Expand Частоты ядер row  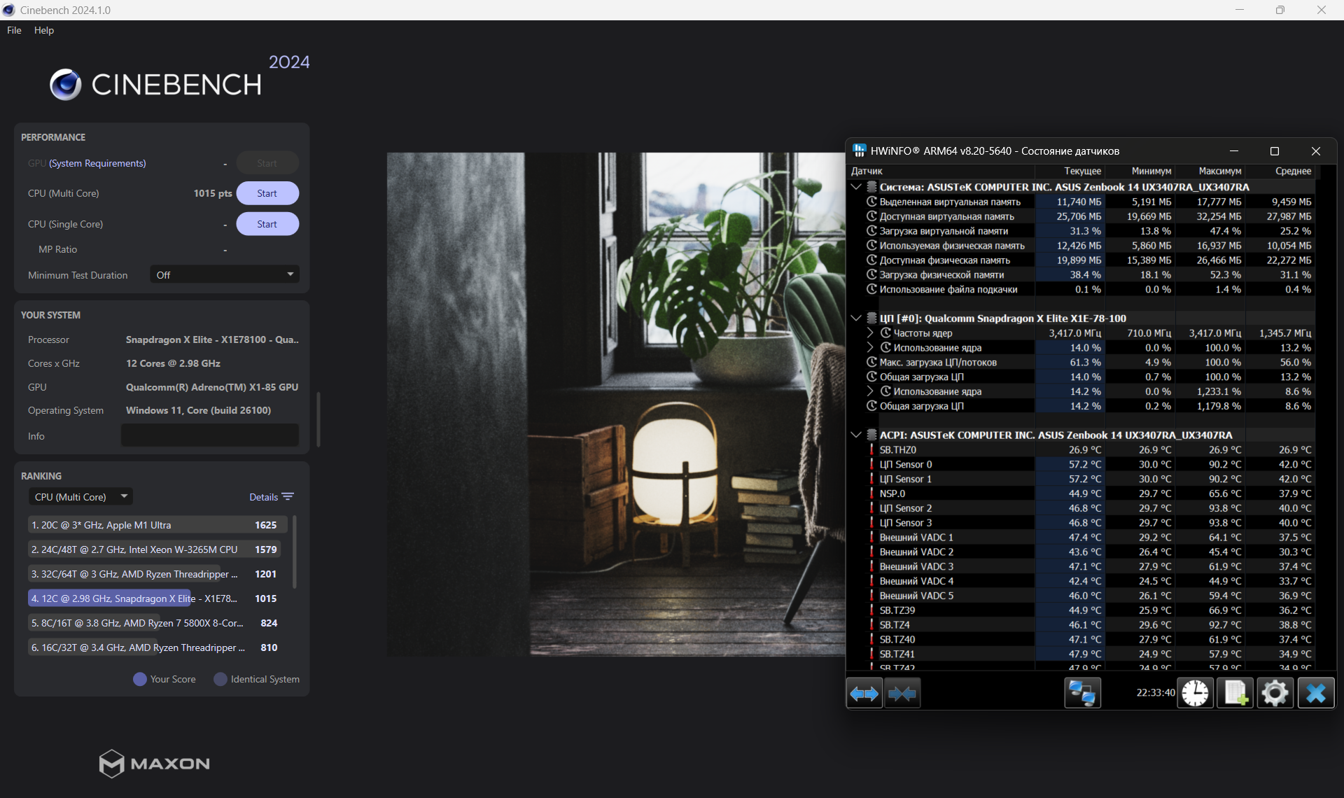[870, 333]
